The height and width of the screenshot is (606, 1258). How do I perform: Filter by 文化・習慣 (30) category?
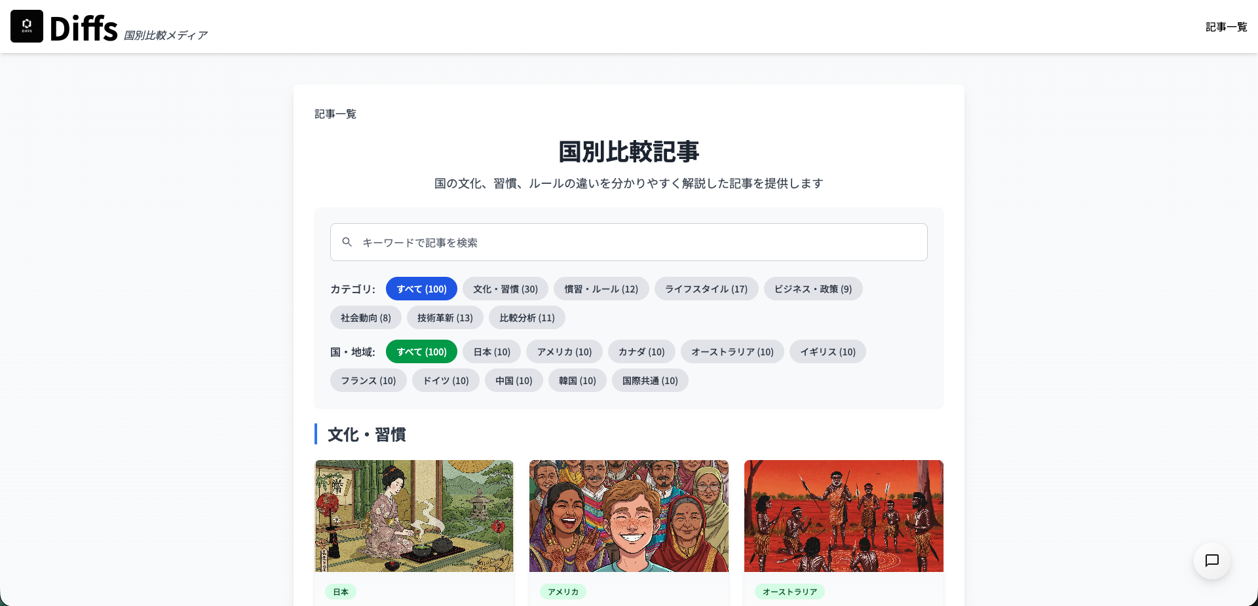[x=505, y=289]
